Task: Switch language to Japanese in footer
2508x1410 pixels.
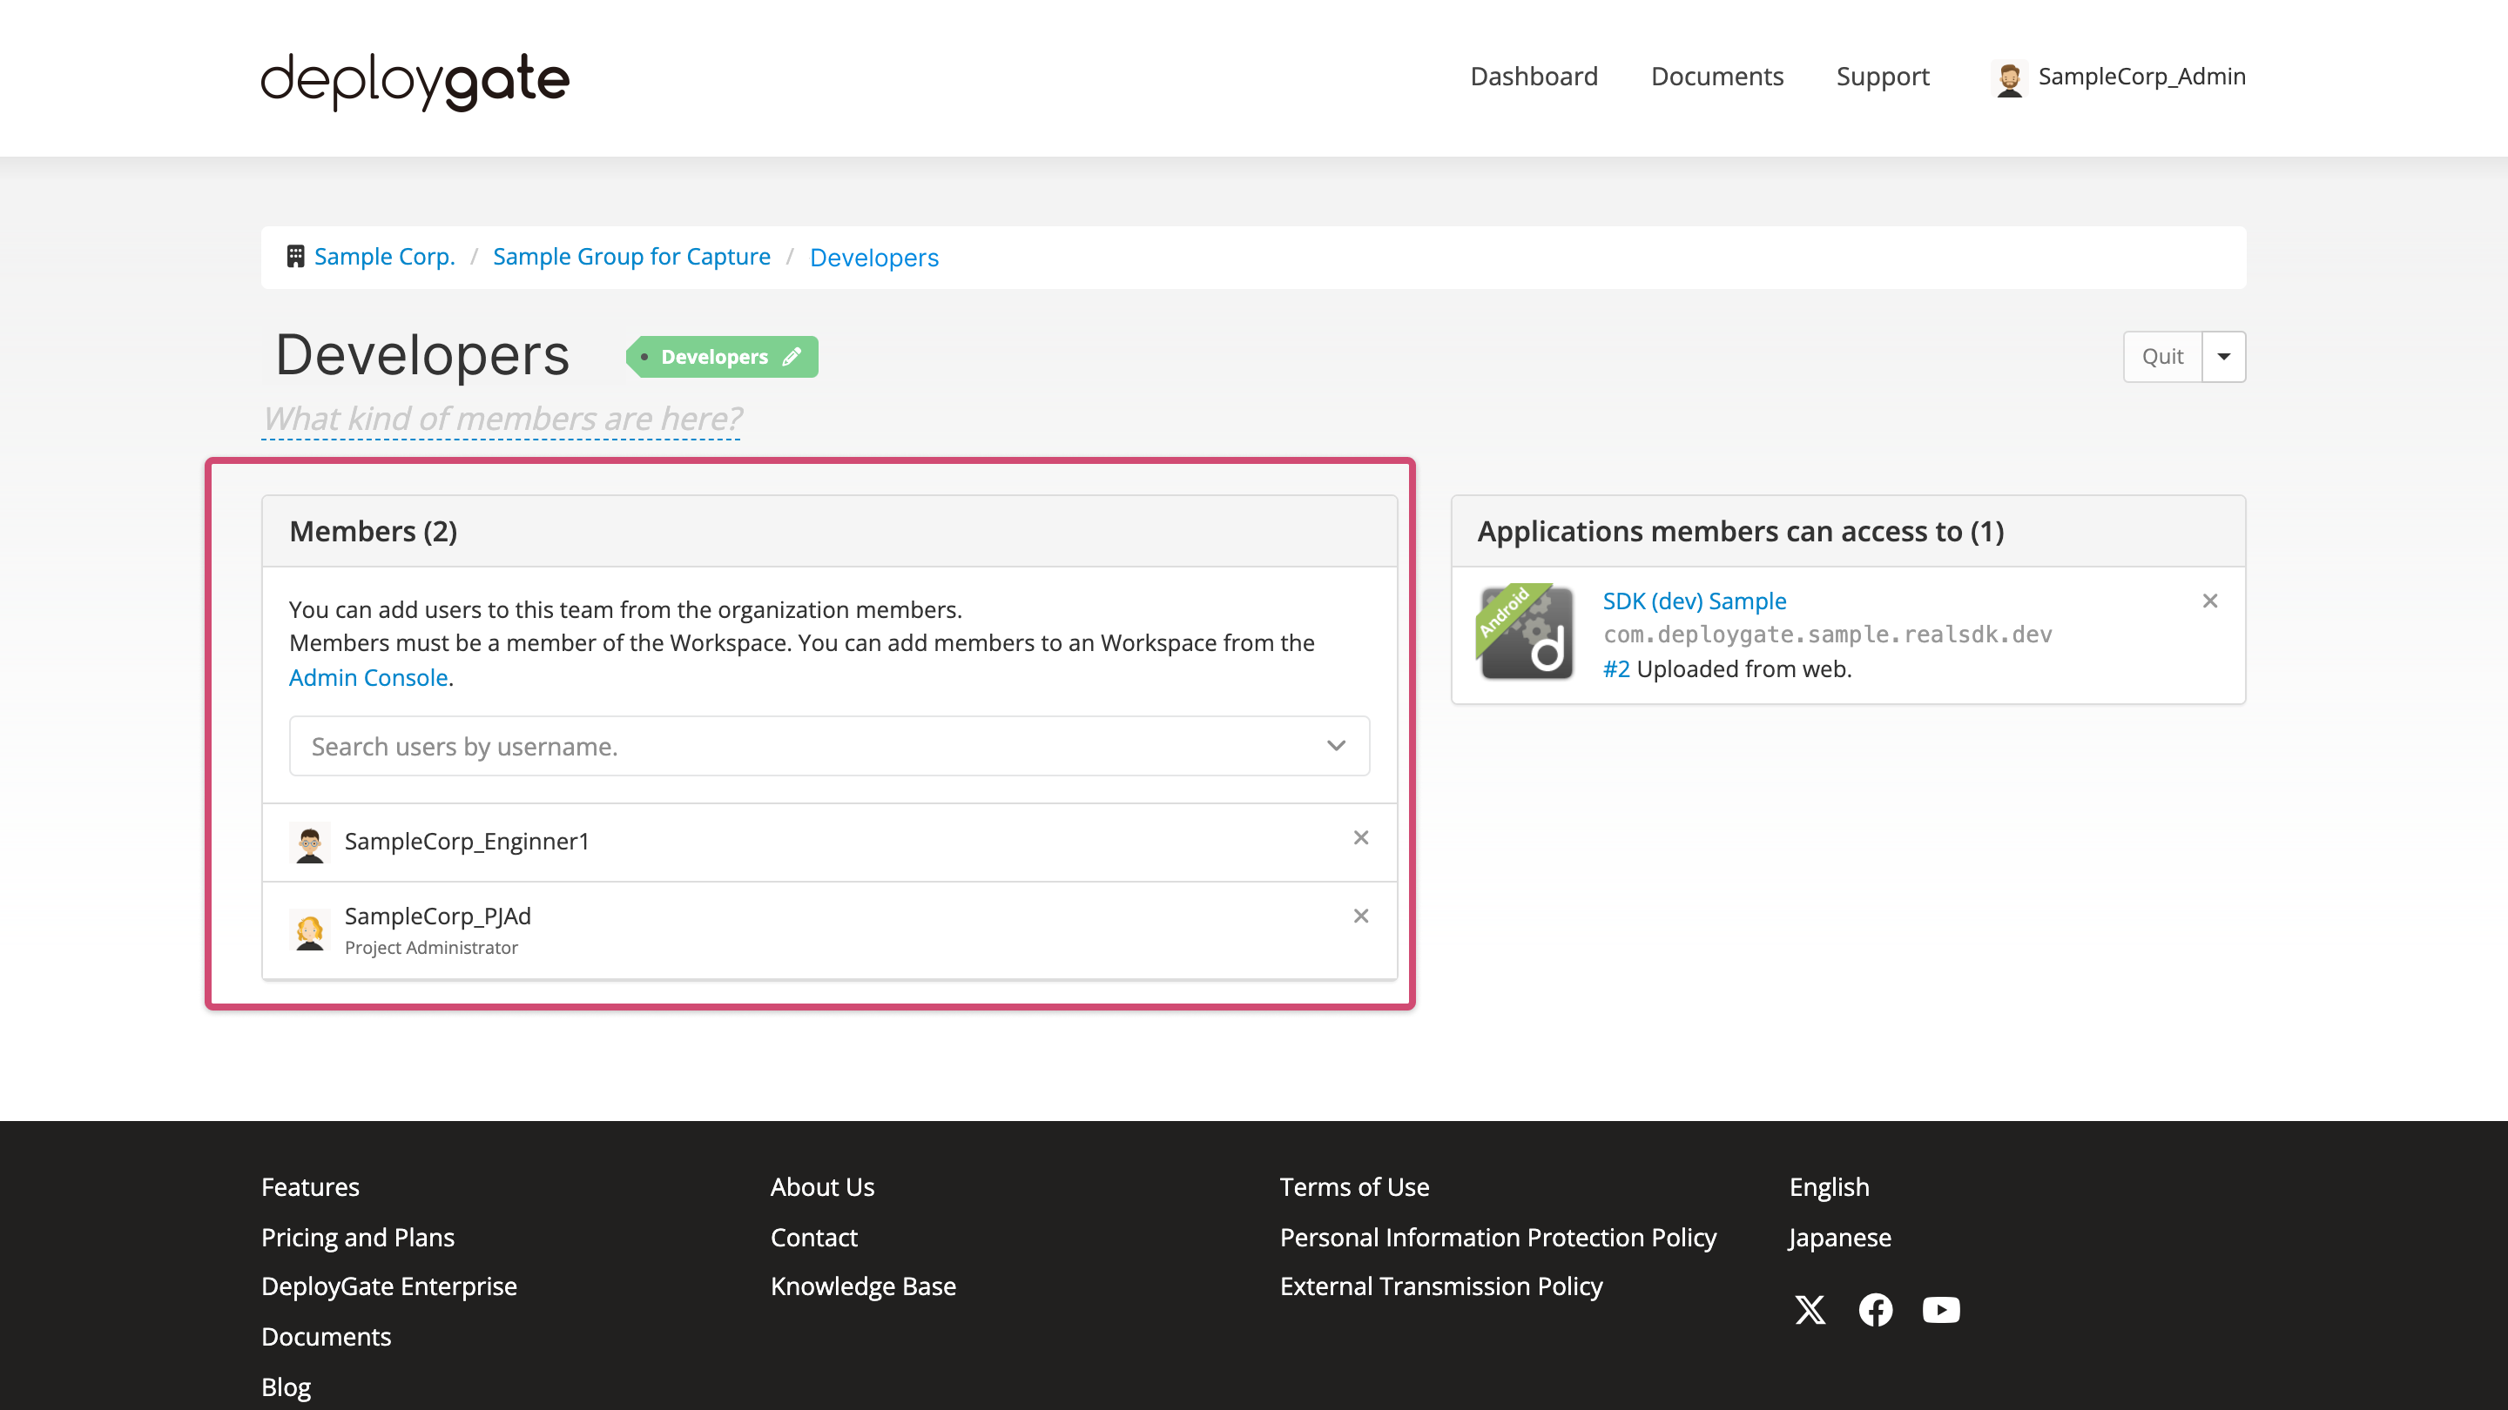Action: click(x=1839, y=1238)
